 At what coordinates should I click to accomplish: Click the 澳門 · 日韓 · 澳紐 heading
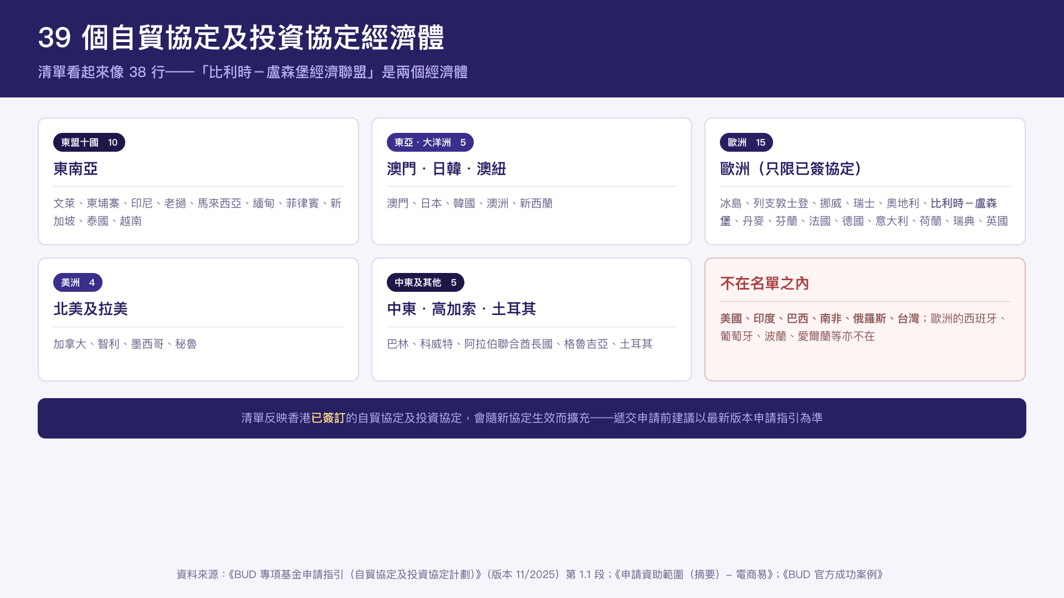tap(447, 169)
